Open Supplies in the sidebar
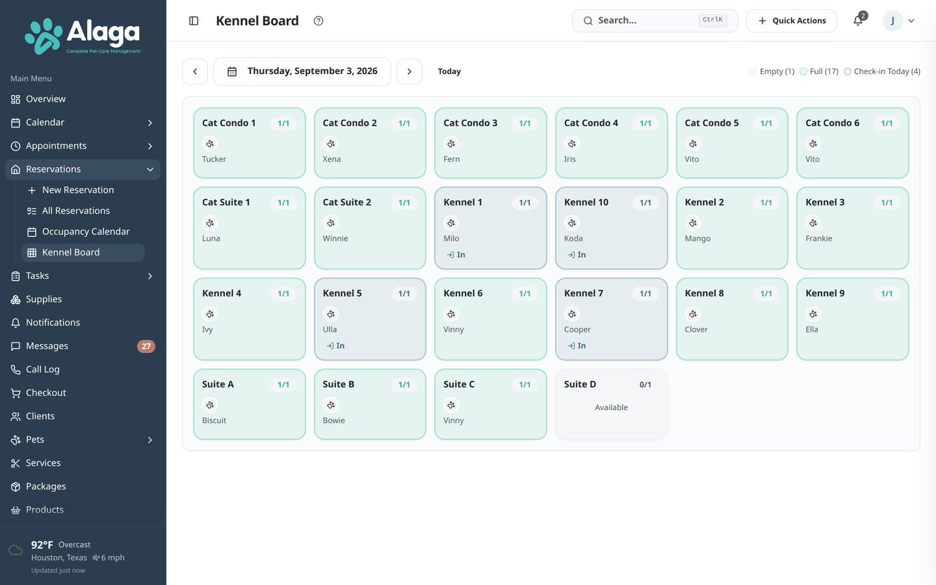This screenshot has height=585, width=936. tap(83, 300)
